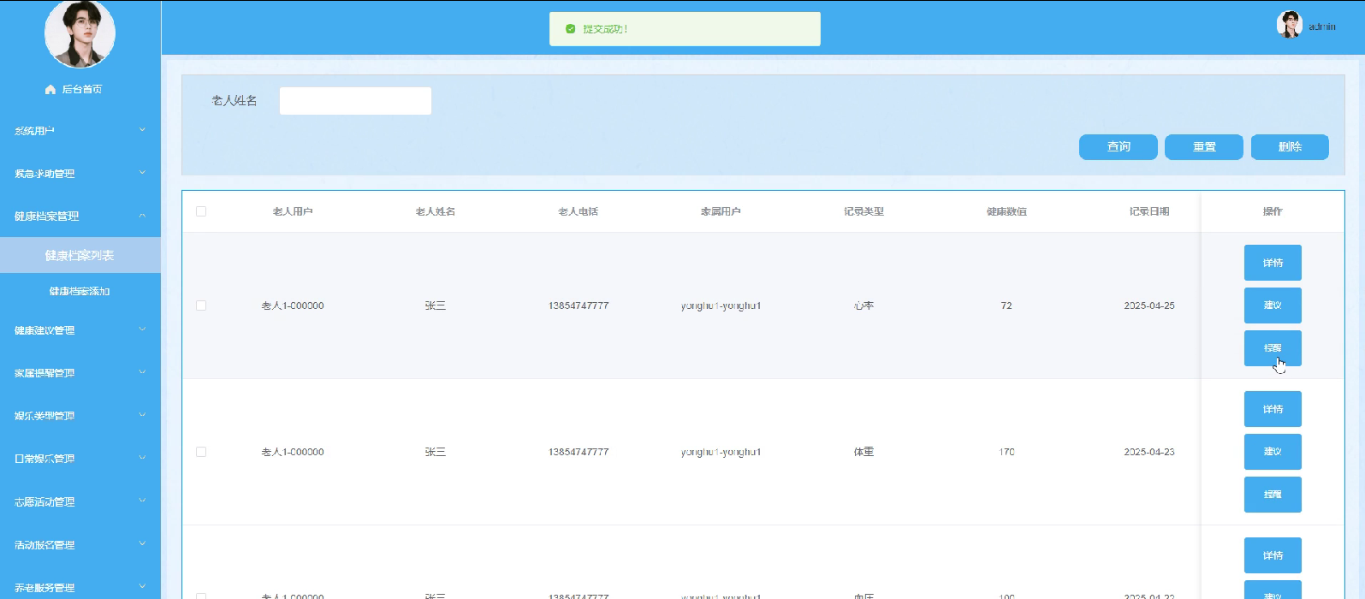
Task: Click the 心率 record type cell
Action: (x=864, y=305)
